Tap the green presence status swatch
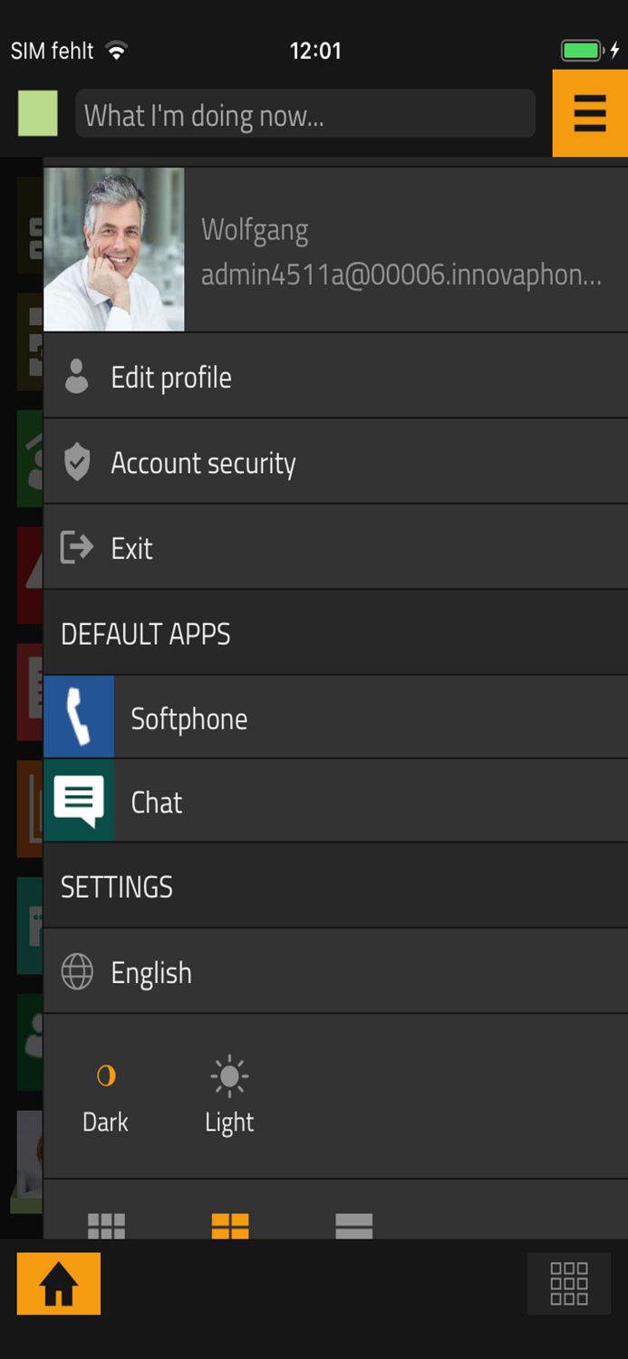The width and height of the screenshot is (628, 1359). click(x=36, y=113)
